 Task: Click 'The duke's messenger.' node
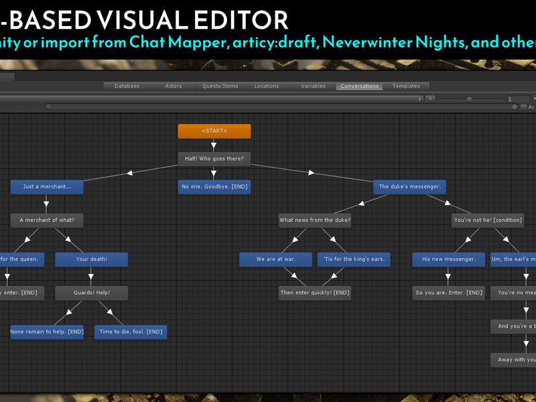pos(409,188)
